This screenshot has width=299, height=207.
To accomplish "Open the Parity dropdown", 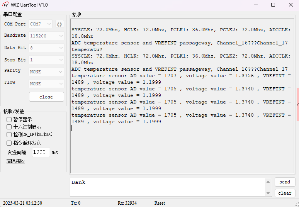I will (46, 72).
